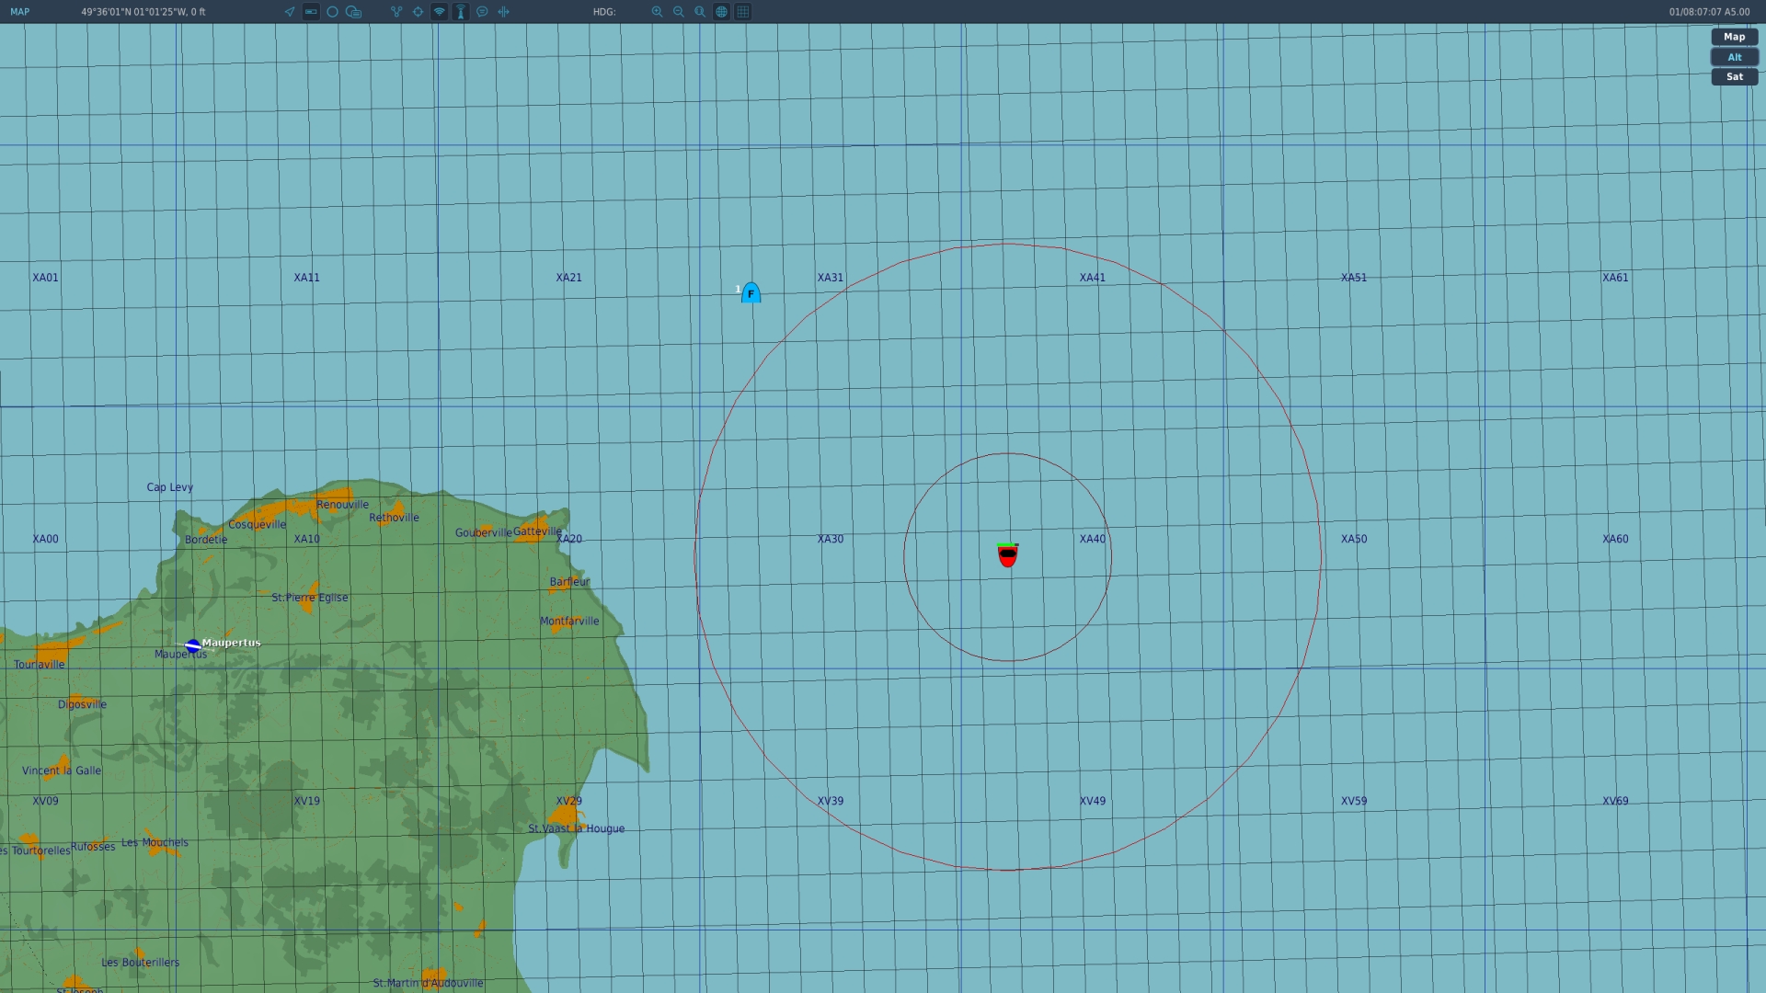Click the Montfarville town label
The image size is (1766, 993).
[x=569, y=622]
